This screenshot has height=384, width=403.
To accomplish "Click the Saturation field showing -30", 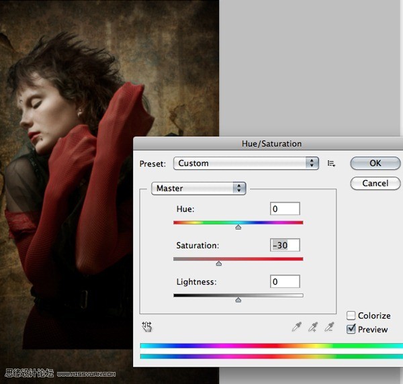I will (285, 245).
